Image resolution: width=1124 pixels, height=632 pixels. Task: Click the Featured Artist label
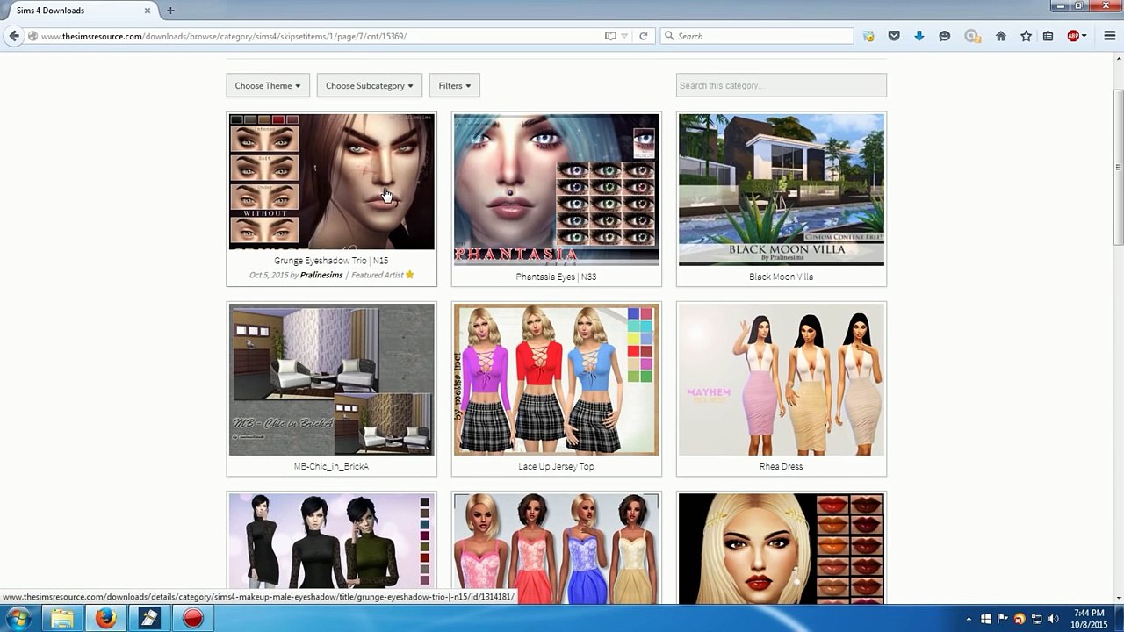[x=378, y=275]
